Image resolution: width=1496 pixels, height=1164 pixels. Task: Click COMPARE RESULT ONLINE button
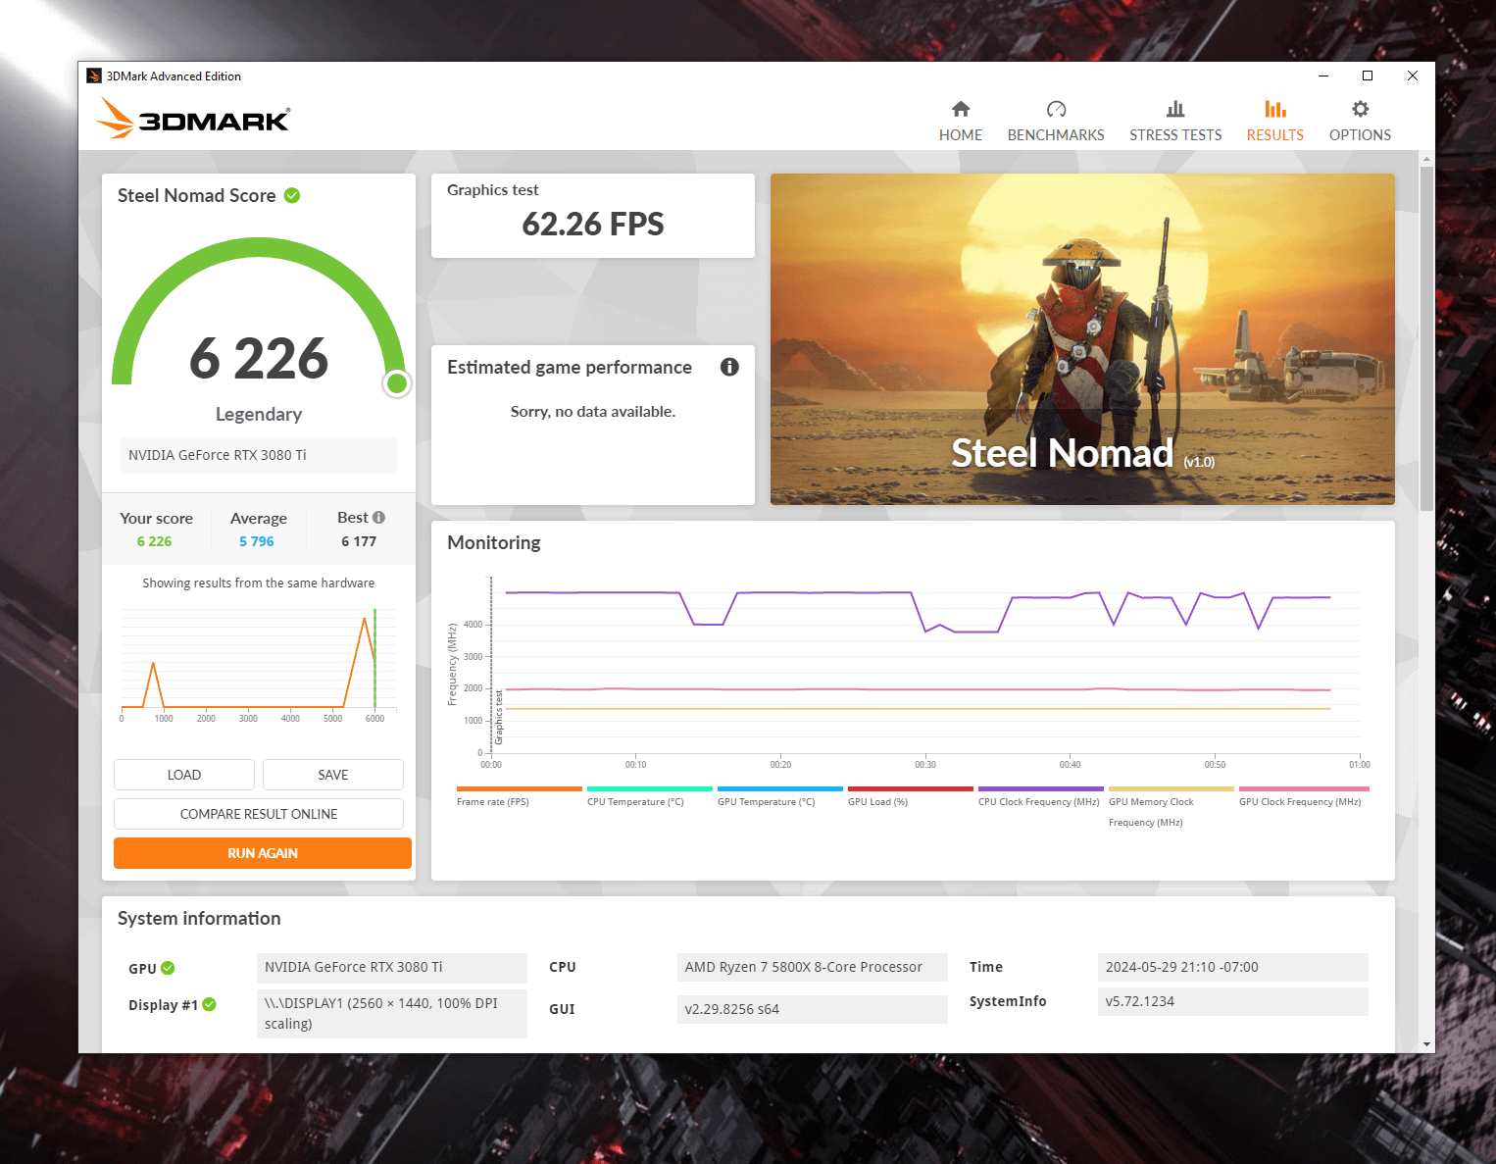tap(259, 814)
